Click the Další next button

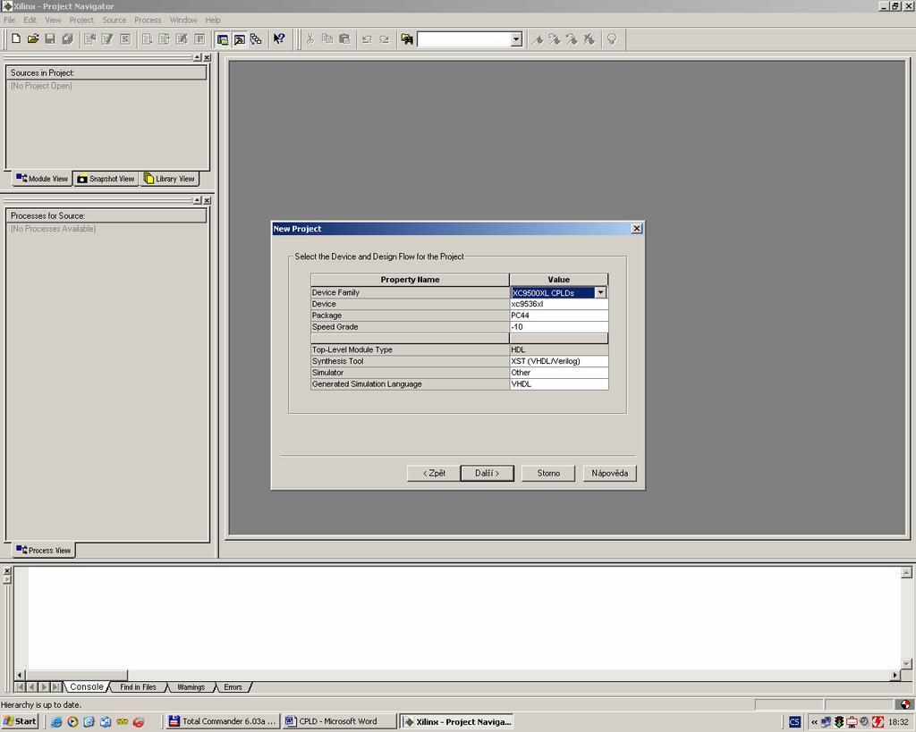coord(488,474)
